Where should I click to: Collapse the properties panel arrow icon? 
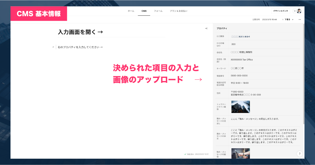tap(206, 29)
